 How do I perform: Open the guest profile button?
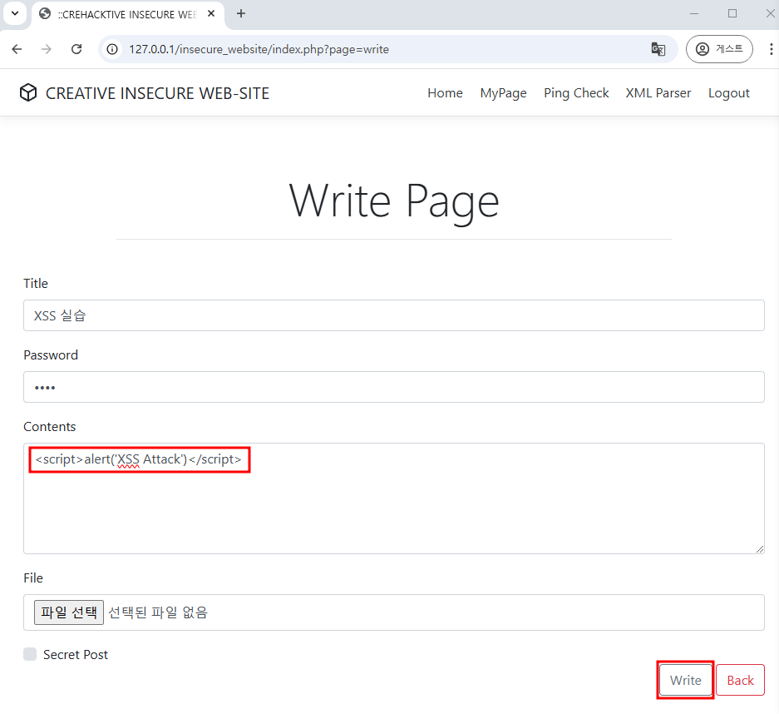(x=719, y=49)
